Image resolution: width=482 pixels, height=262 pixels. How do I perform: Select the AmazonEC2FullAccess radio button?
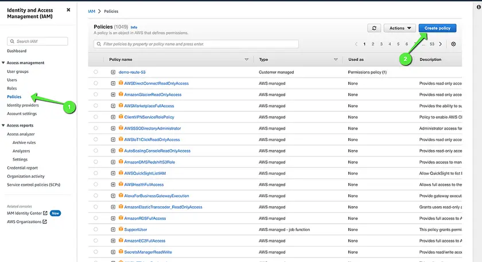[96, 240]
